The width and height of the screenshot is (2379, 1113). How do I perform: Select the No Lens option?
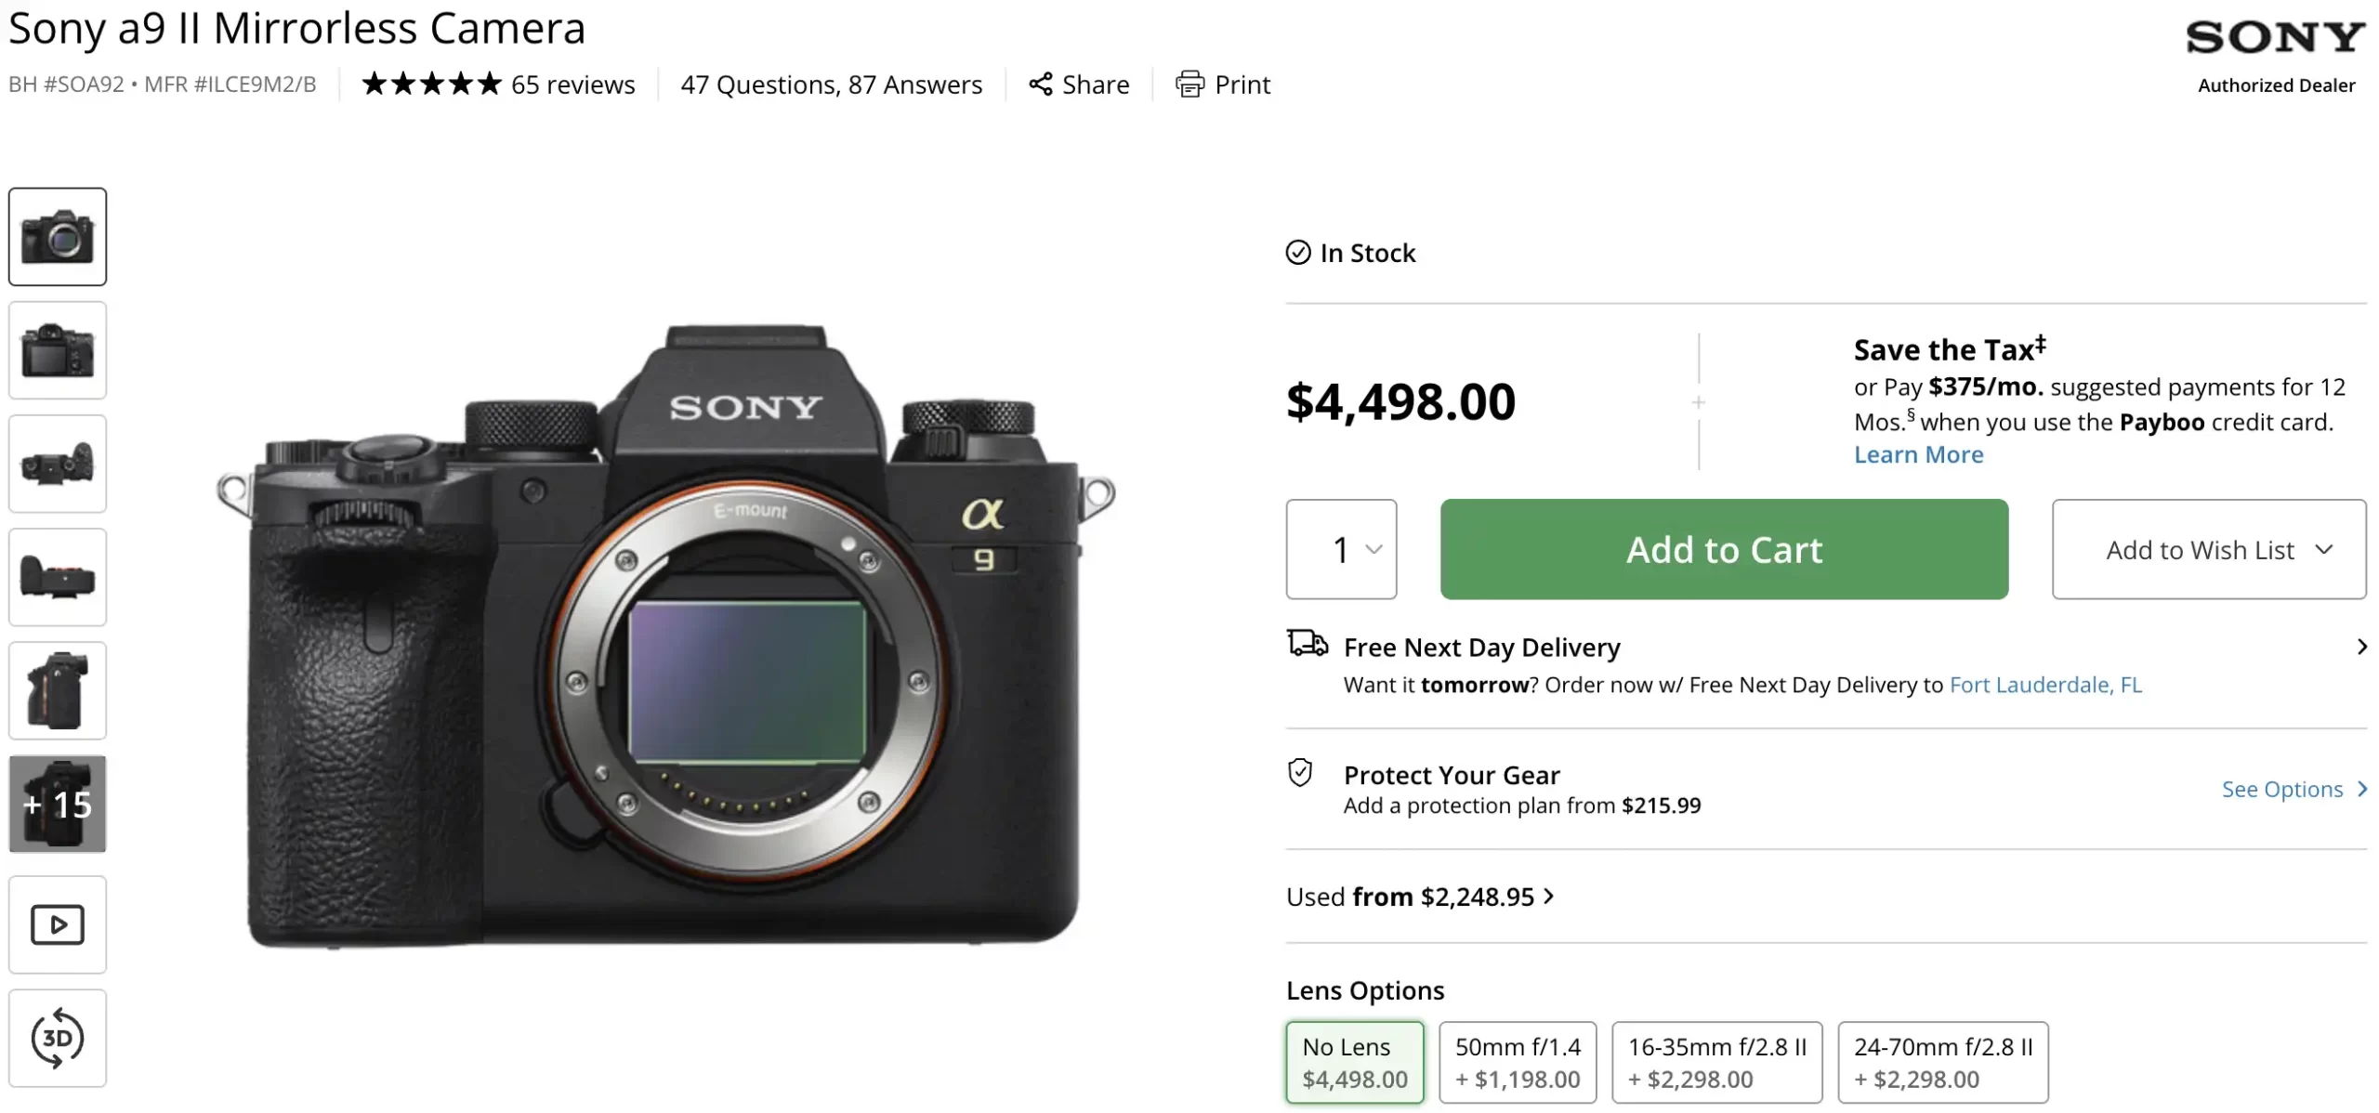1354,1062
